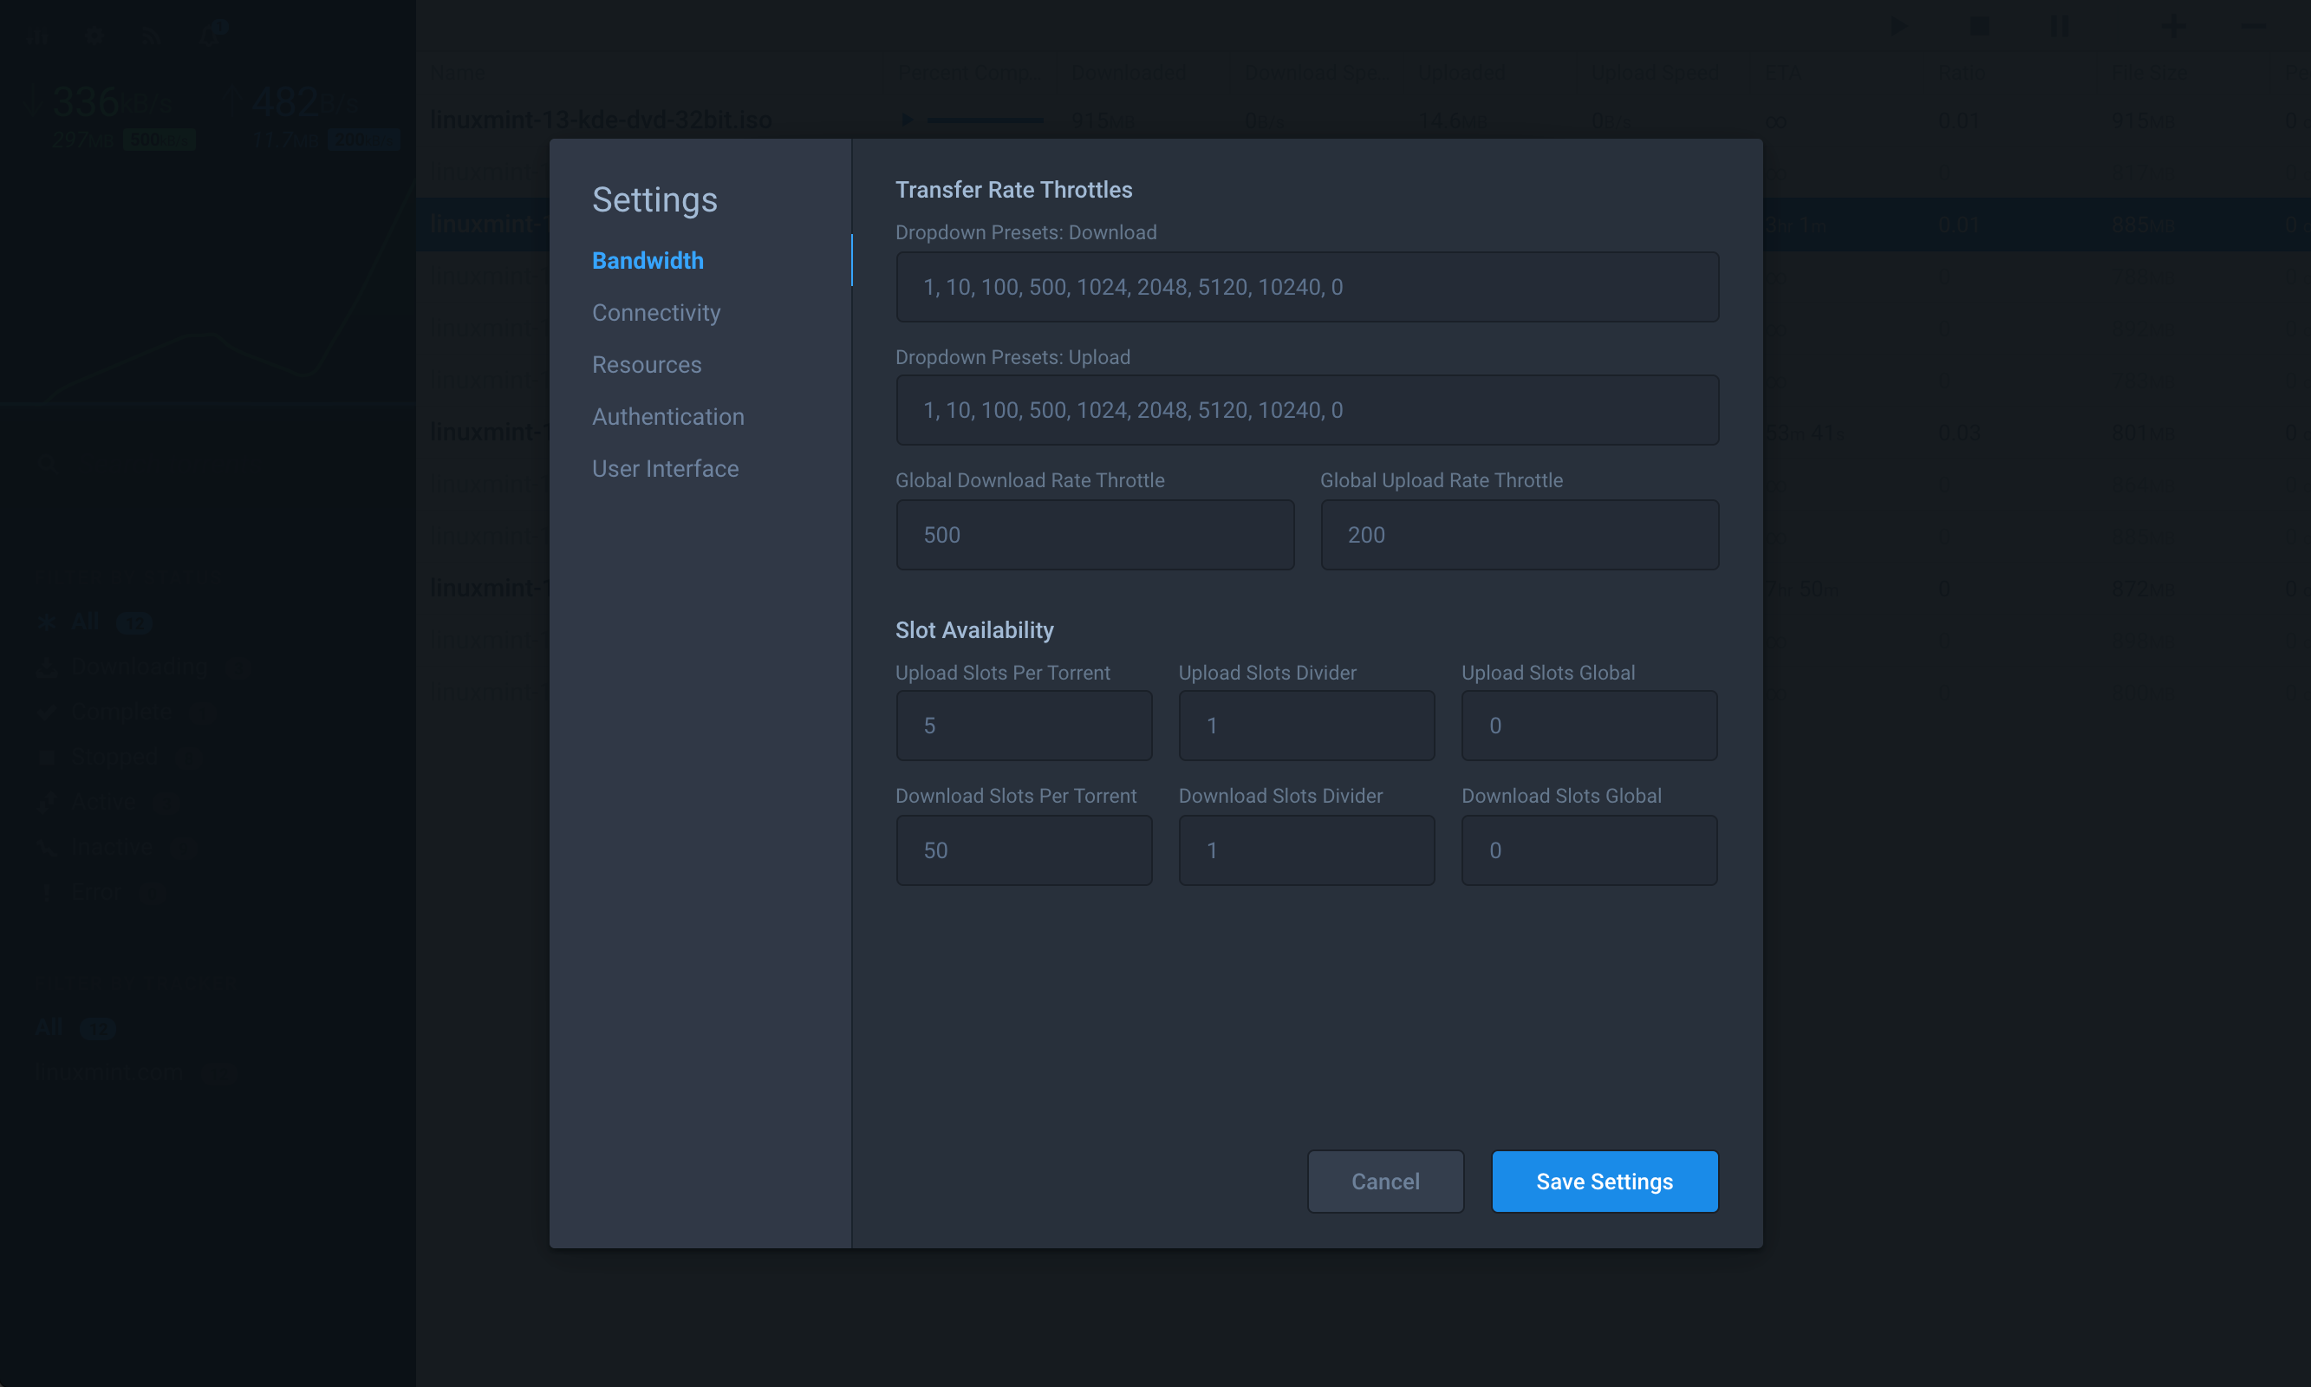Click the dimmed settings gear icon

pyautogui.click(x=94, y=37)
